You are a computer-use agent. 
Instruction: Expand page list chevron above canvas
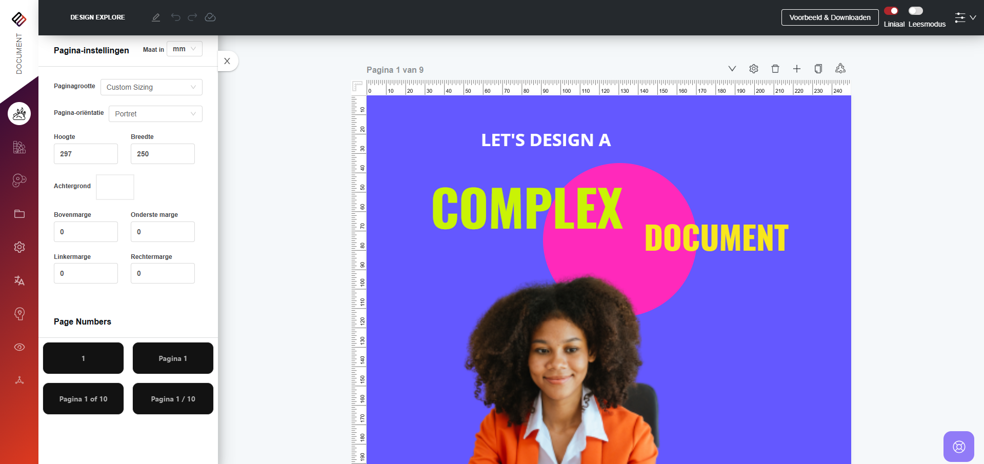pos(732,69)
